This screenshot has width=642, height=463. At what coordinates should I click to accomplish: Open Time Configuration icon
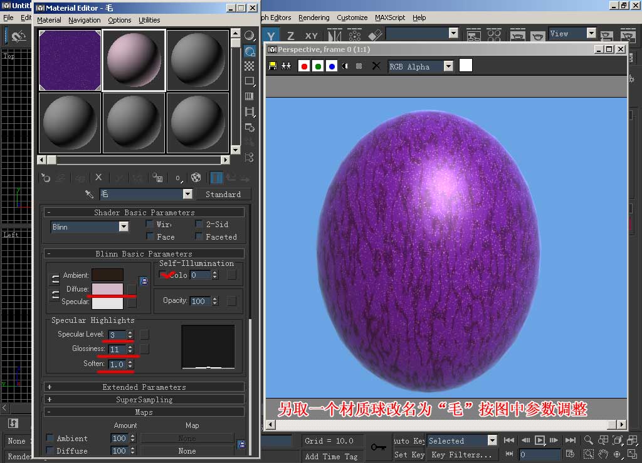coord(571,454)
